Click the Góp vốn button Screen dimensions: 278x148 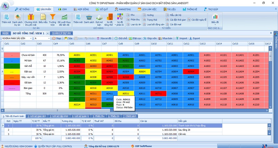pos(150,38)
